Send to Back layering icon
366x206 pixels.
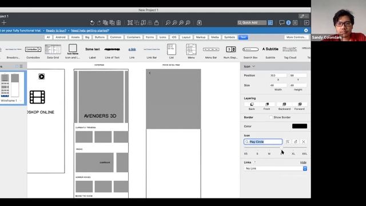point(252,104)
